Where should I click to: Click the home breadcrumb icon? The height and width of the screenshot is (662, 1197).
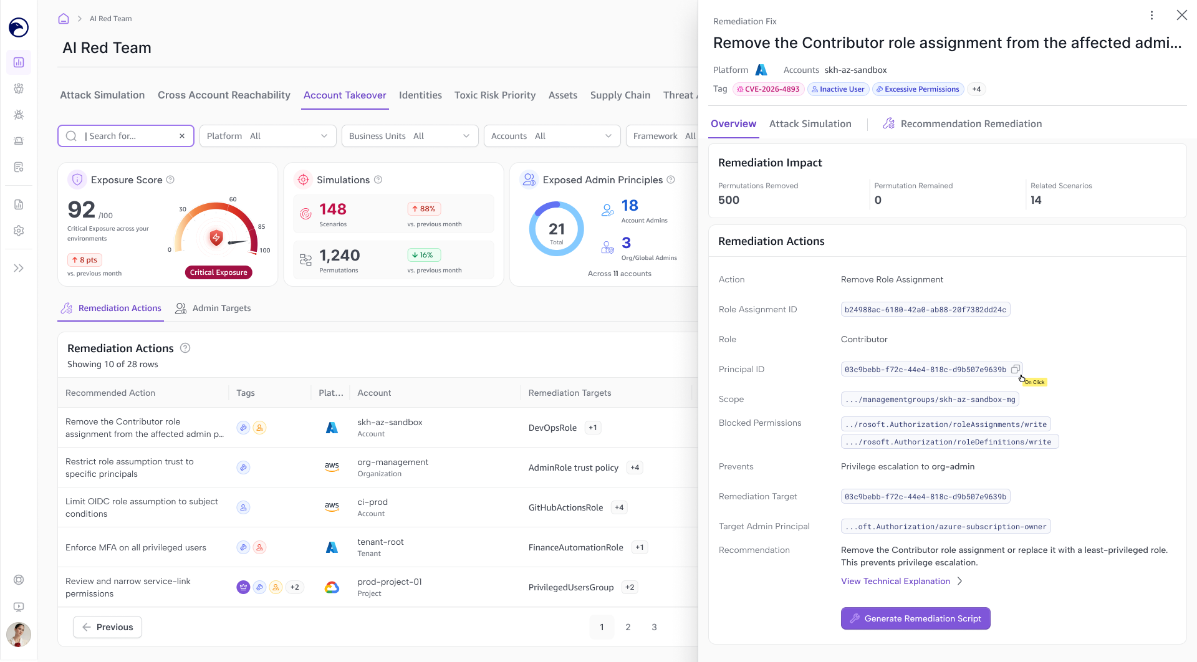coord(64,19)
